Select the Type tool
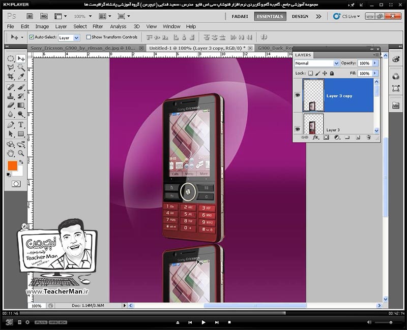Image resolution: width=407 pixels, height=330 pixels. [21, 124]
